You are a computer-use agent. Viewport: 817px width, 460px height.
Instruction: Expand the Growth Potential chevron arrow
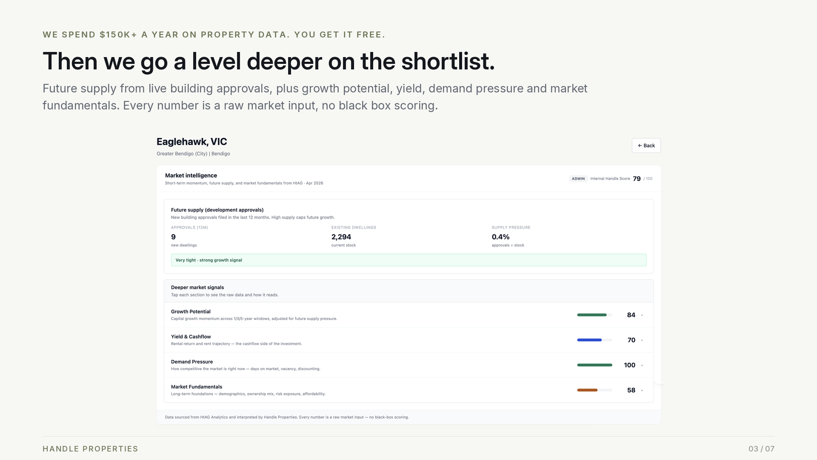point(642,315)
